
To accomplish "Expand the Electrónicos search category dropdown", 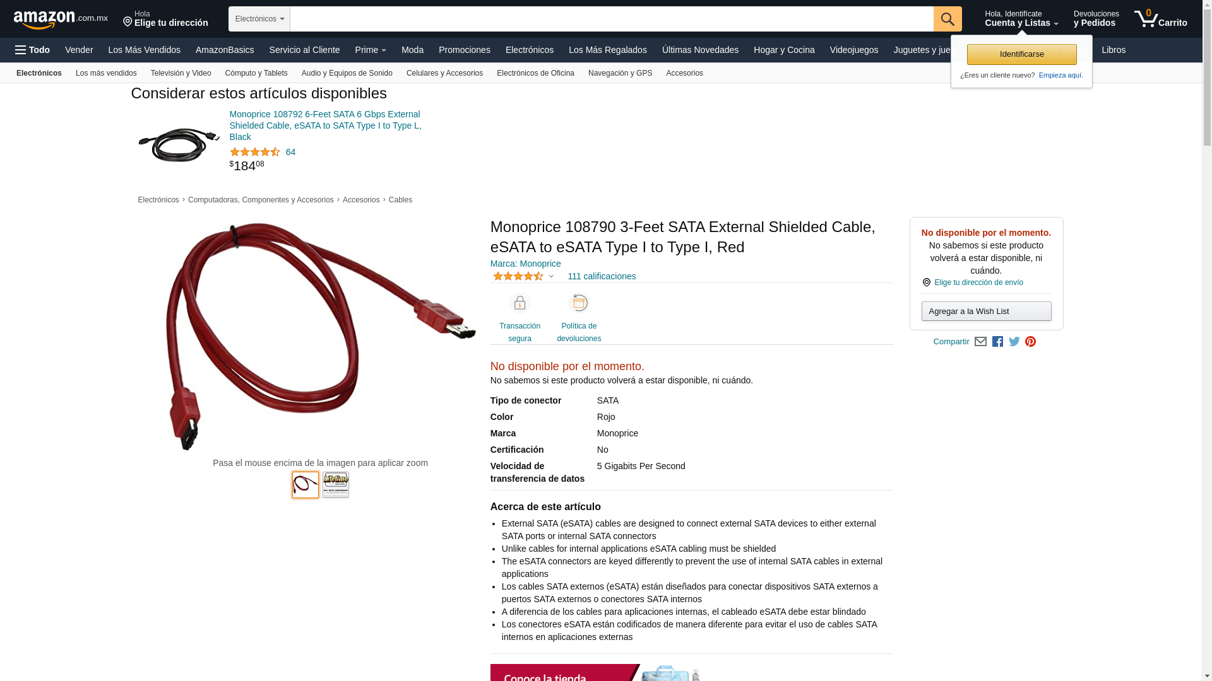I will click(x=259, y=19).
